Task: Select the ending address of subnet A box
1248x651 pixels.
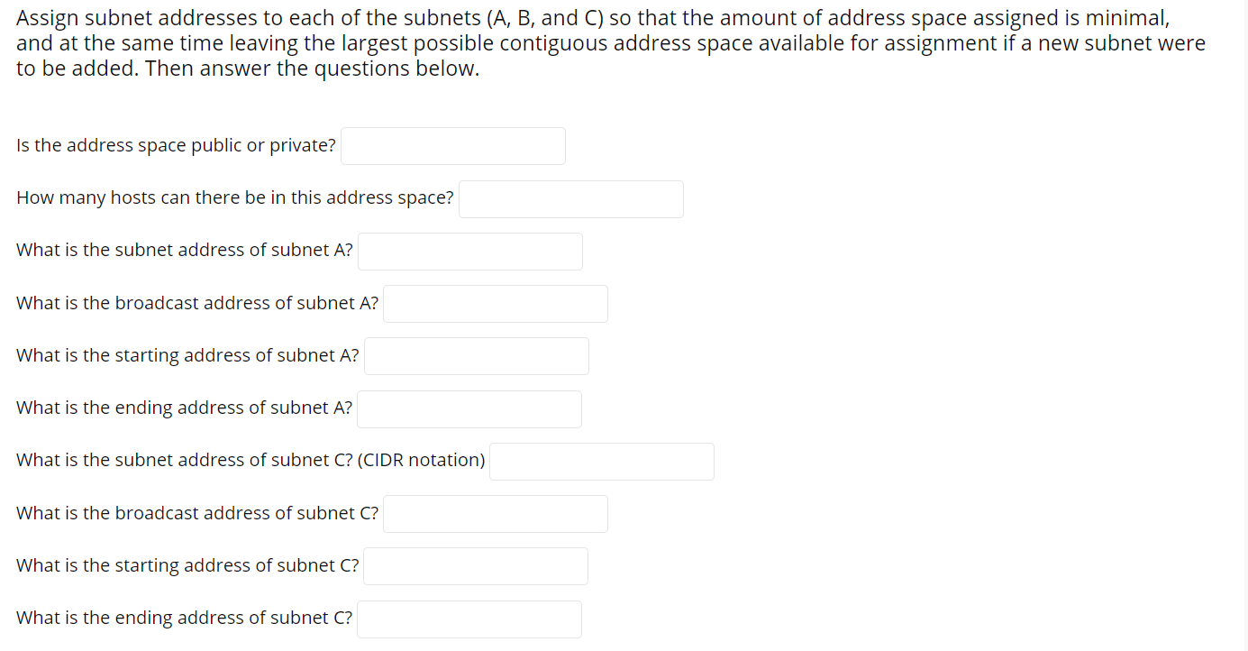Action: pos(469,408)
